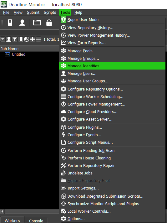The image size is (167, 223).
Task: Click the Manage Pools icon
Action: pyautogui.click(x=63, y=51)
